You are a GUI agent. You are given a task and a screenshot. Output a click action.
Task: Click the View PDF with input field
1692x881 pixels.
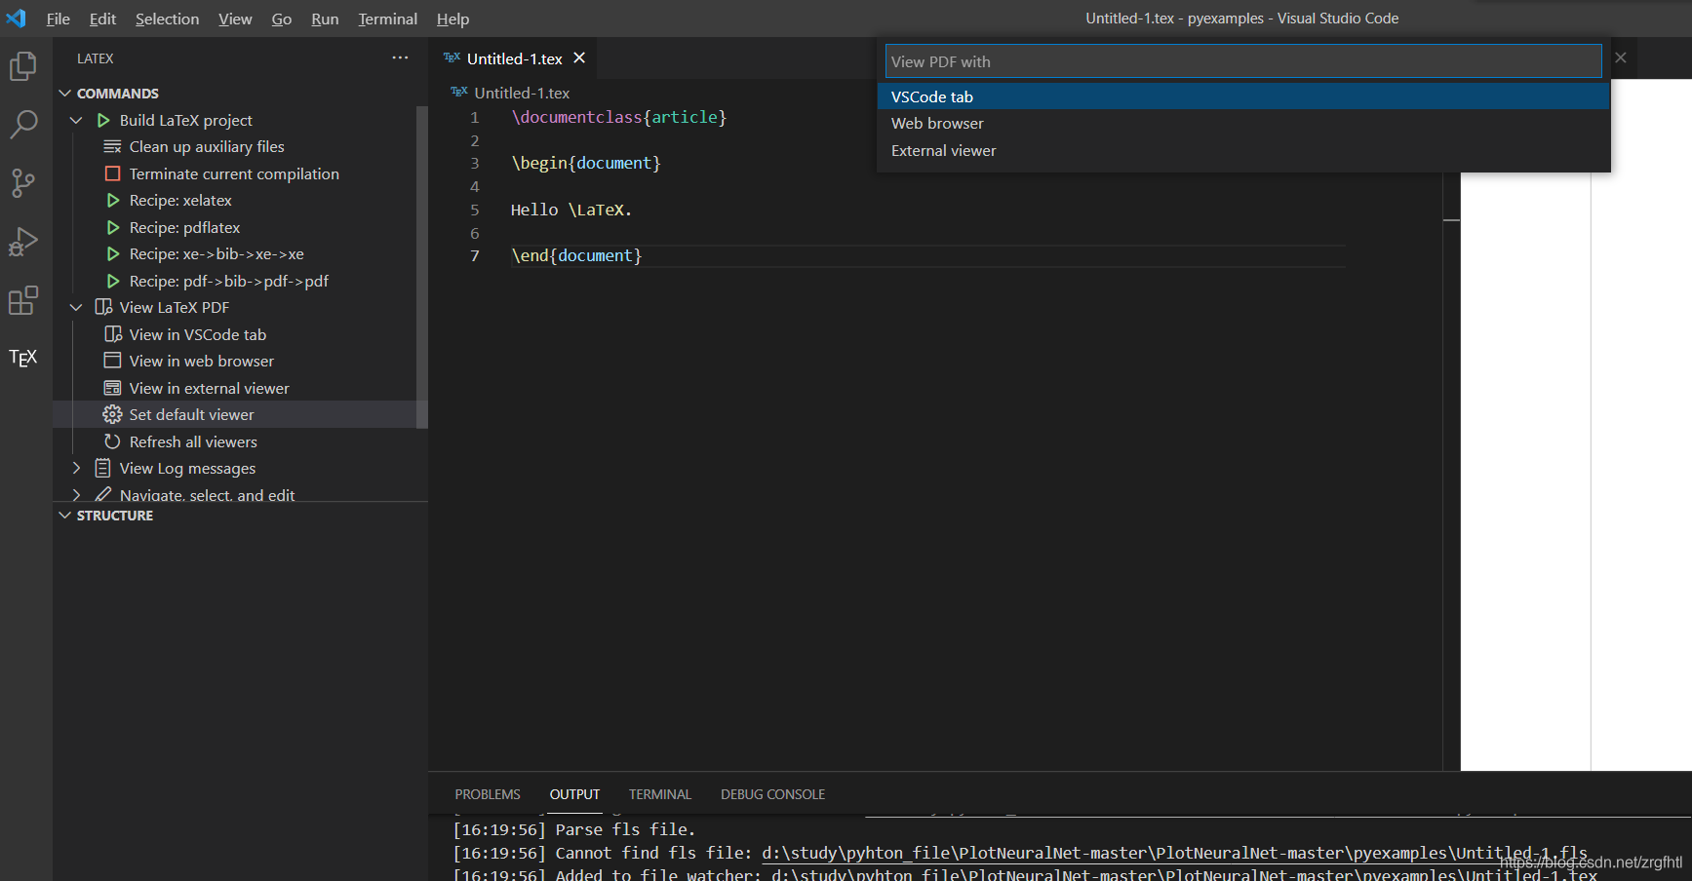coord(1243,61)
